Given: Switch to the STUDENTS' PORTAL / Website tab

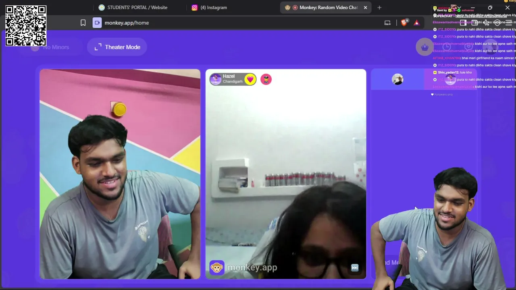Looking at the screenshot, I should click(x=133, y=7).
